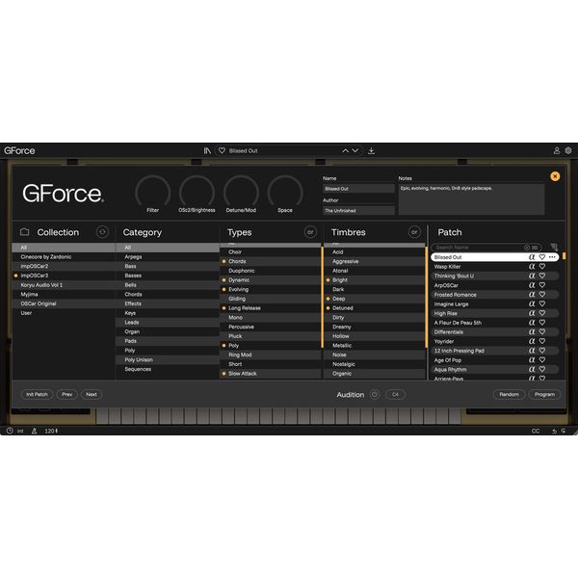Select the Sequences category
578x578 pixels.
pos(168,369)
